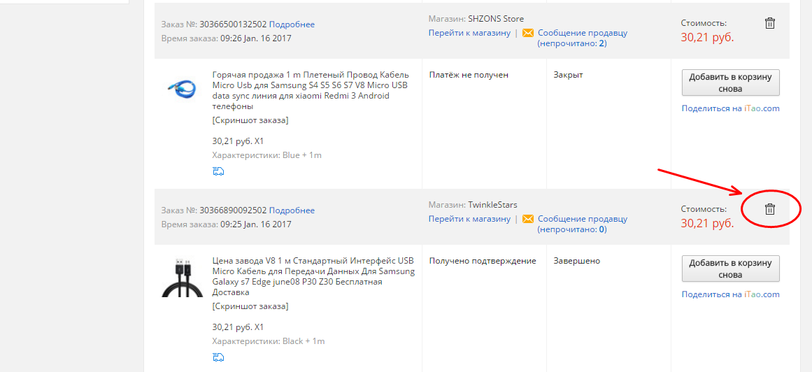Open the black USB cable product image
This screenshot has height=372, width=812.
[x=182, y=276]
